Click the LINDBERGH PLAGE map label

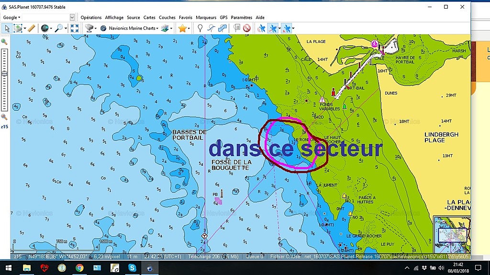tap(441, 137)
